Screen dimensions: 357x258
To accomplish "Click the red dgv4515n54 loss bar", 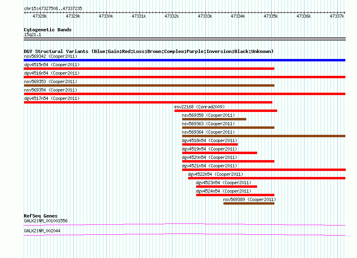I will pos(149,69).
